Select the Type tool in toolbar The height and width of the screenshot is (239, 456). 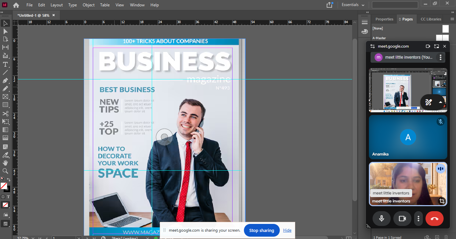pyautogui.click(x=5, y=64)
